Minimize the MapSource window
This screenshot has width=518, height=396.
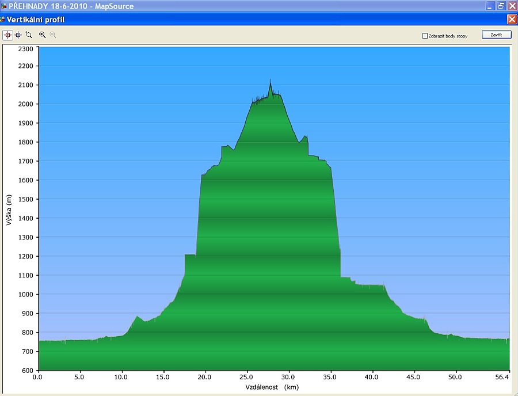(490, 6)
